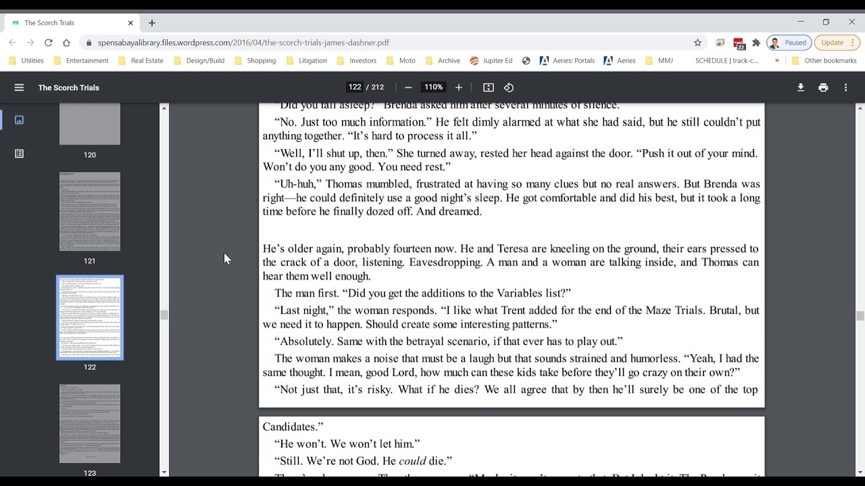Screen dimensions: 865x486
Task: Click the Chrome three-dot menu
Action: (854, 43)
